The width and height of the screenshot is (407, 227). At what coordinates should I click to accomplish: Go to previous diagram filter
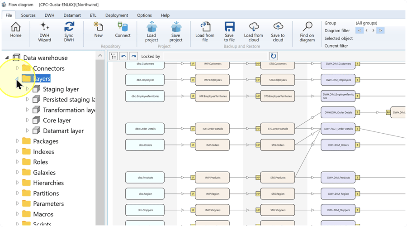coord(366,30)
